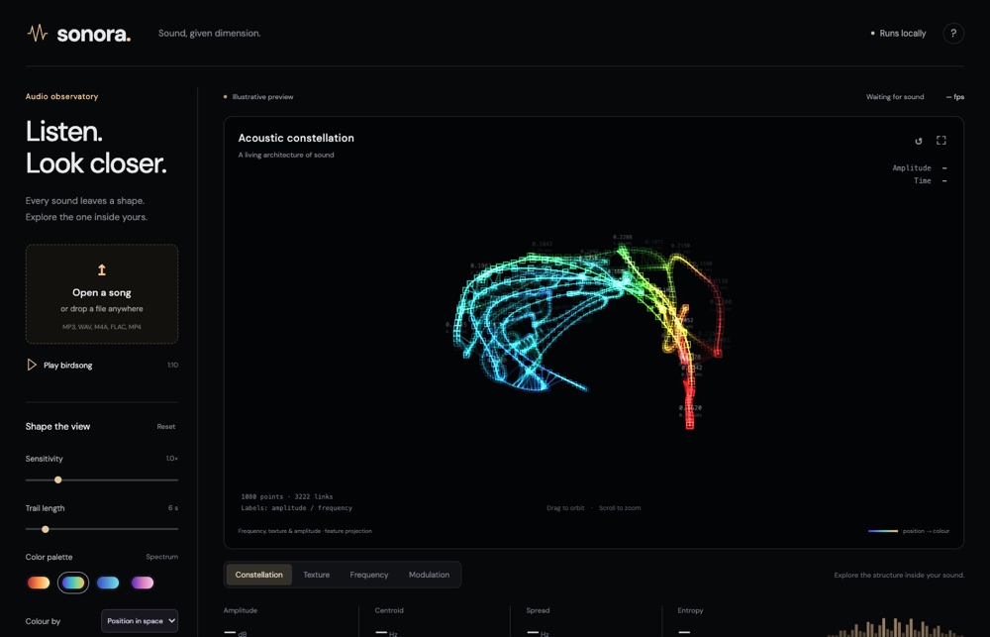Click the Trail length slider handle
Screen dimensions: 990x637
[45, 529]
